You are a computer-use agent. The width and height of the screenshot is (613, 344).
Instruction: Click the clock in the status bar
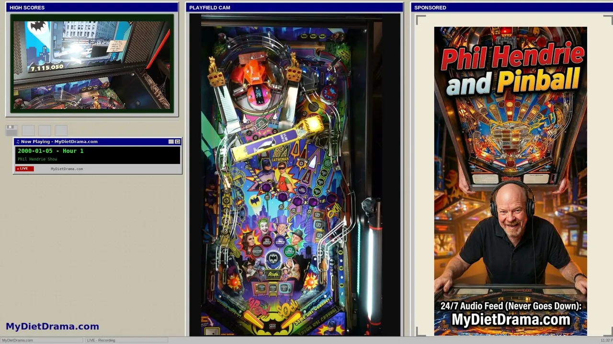point(606,340)
